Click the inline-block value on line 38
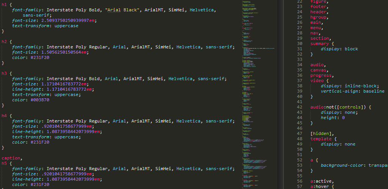The width and height of the screenshot is (388, 189). pyautogui.click(x=361, y=86)
